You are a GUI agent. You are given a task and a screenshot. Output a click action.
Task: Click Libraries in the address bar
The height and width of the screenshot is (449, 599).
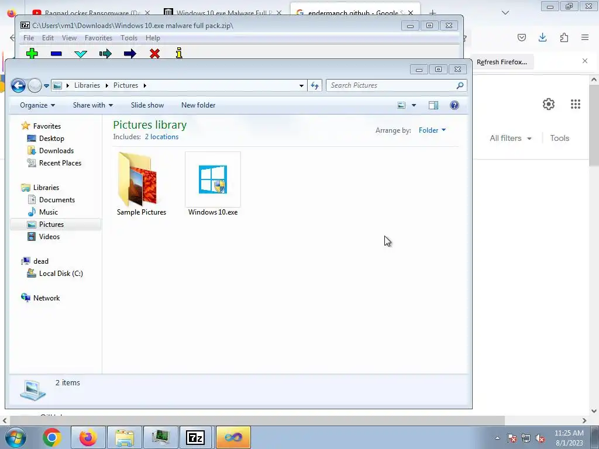[87, 85]
